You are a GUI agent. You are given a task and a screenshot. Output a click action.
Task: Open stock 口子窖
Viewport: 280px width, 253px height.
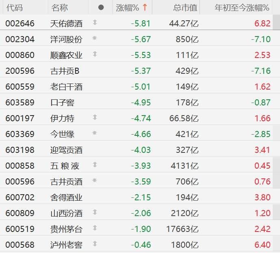click(62, 103)
